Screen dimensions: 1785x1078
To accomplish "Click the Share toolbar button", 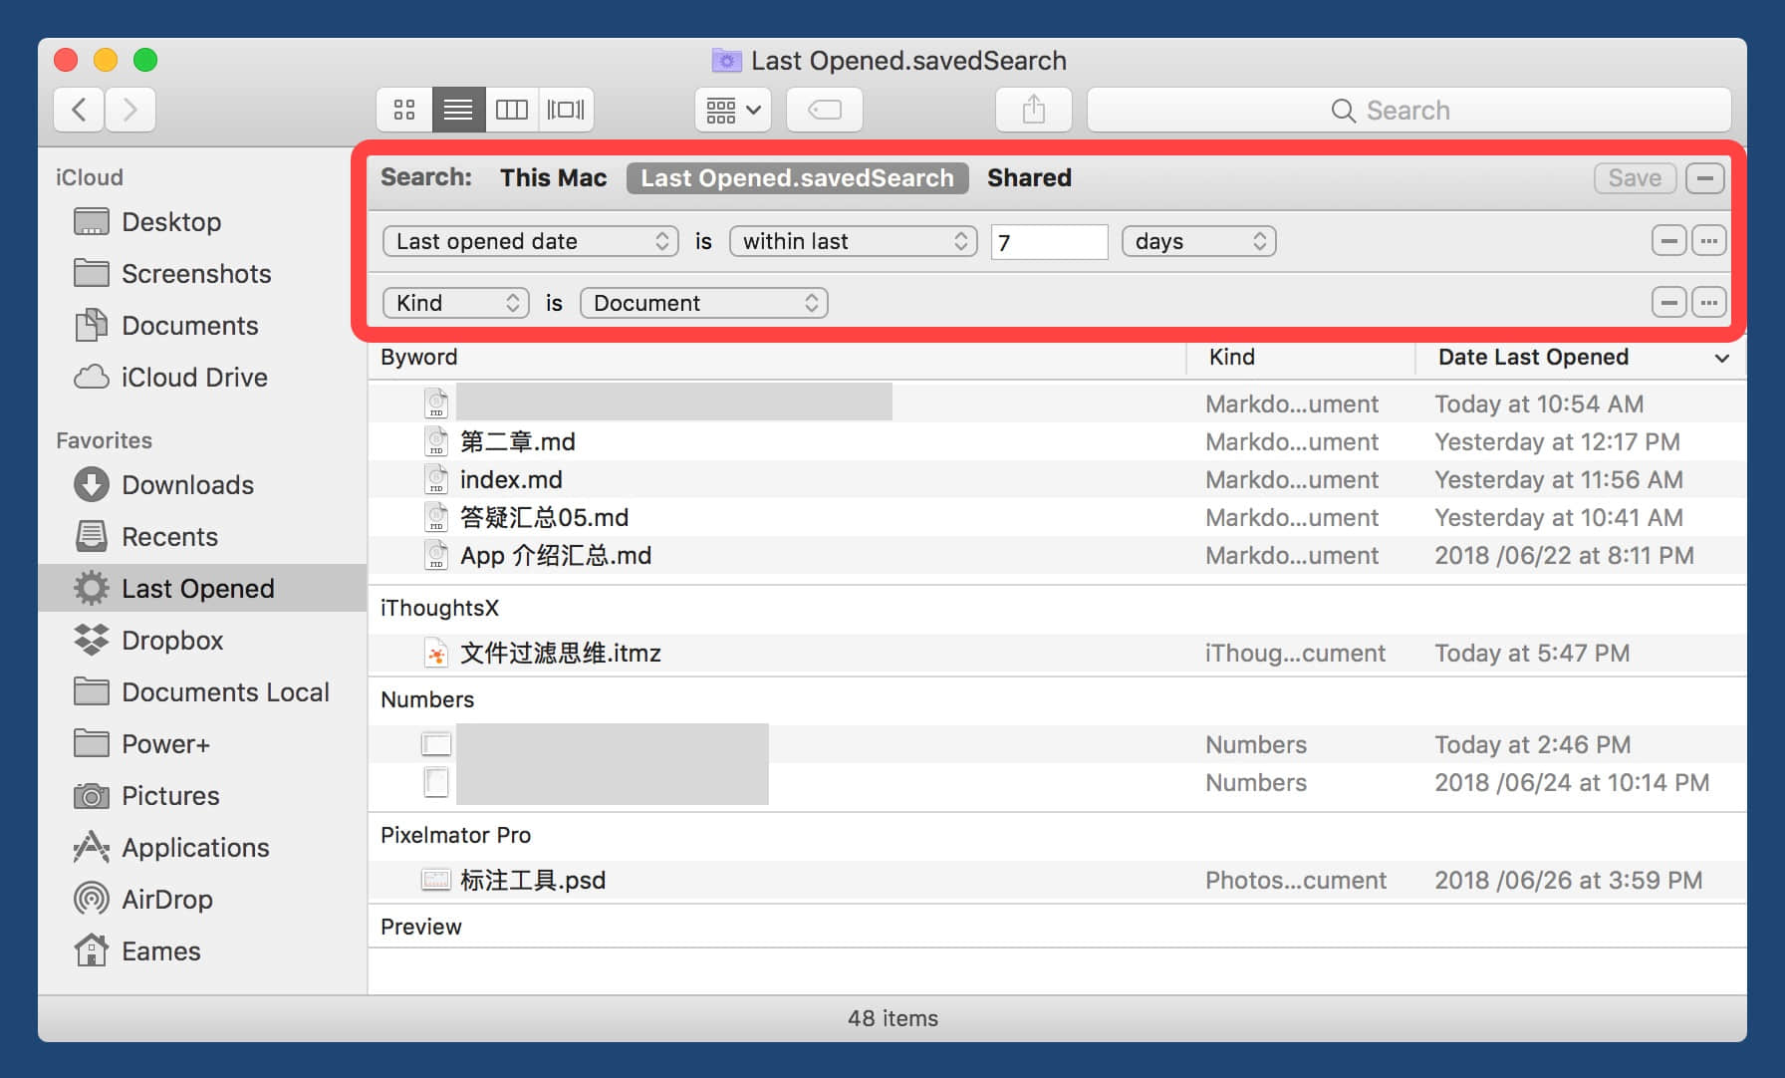I will click(x=1033, y=110).
